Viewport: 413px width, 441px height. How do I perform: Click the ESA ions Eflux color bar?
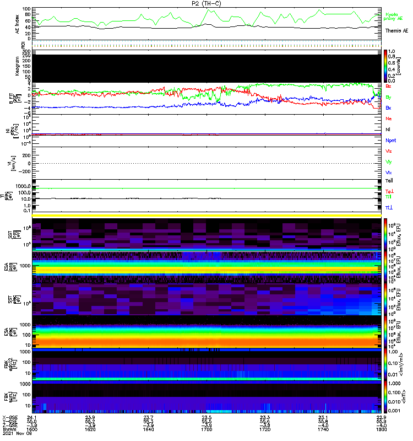click(385, 267)
